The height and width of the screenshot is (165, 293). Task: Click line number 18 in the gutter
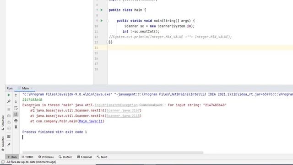[96, 69]
